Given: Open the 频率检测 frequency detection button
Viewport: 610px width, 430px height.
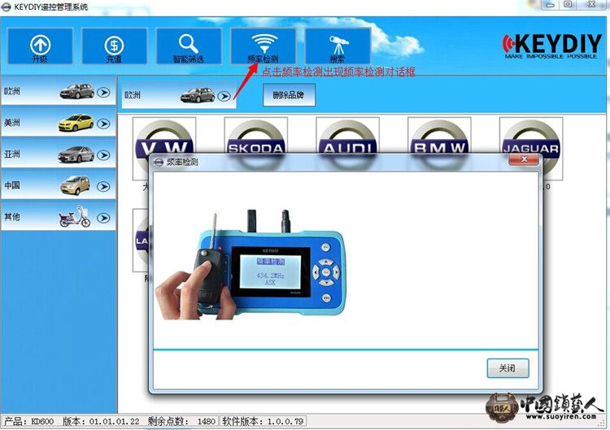Looking at the screenshot, I should [264, 46].
